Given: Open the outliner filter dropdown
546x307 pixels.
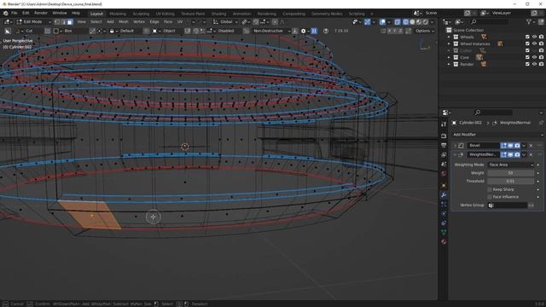Looking at the screenshot, I should 531,22.
